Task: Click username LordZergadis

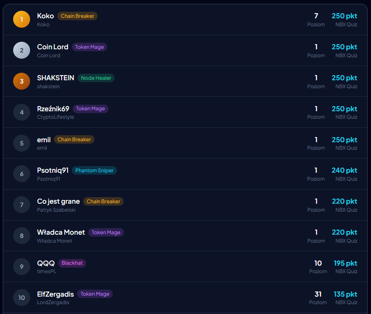Action: point(53,302)
